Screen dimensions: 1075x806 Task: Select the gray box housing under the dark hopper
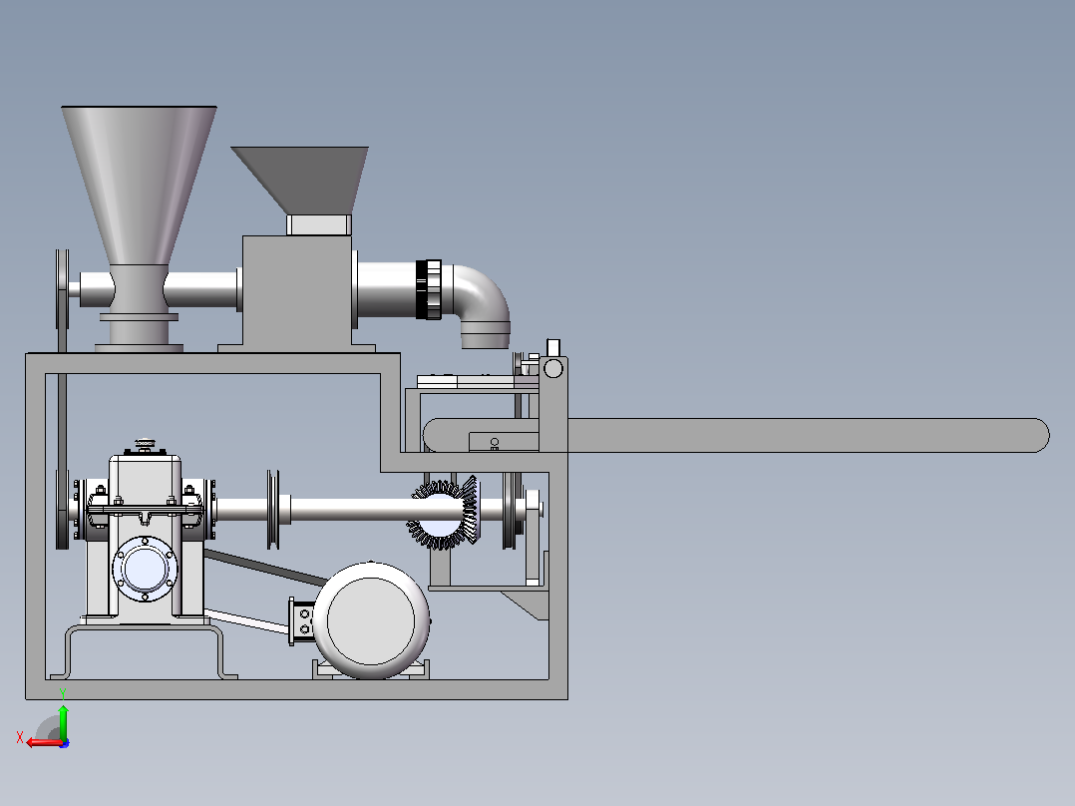tap(297, 291)
